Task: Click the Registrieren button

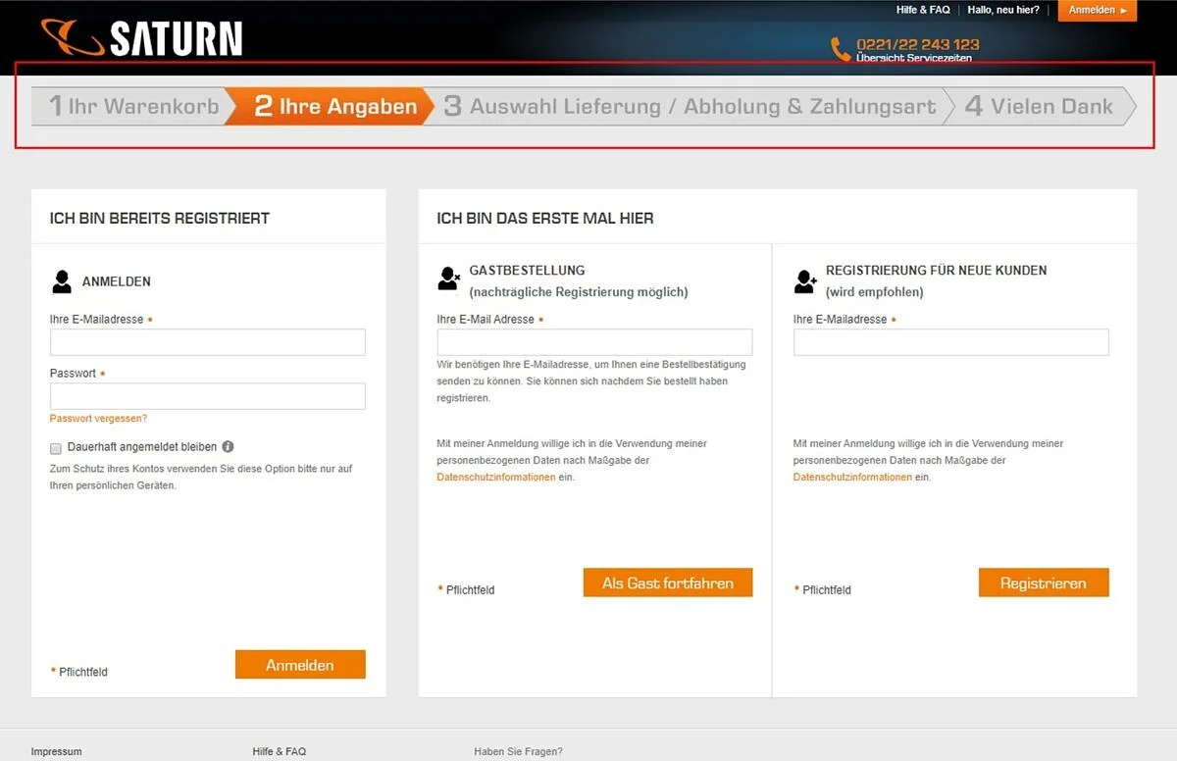Action: (x=1044, y=583)
